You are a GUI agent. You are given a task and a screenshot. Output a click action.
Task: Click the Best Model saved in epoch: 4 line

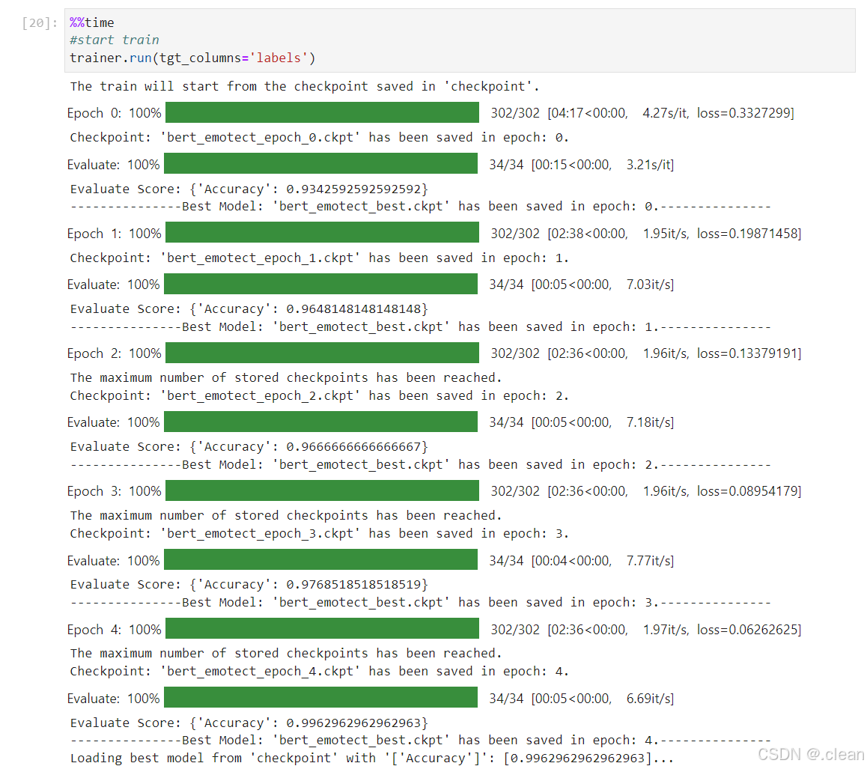(420, 741)
